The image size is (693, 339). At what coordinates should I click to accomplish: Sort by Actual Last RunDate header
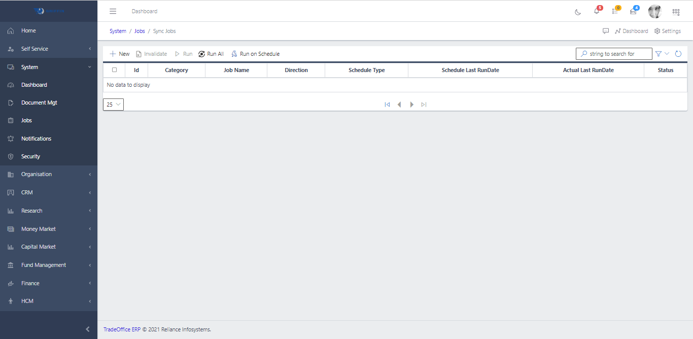[588, 70]
